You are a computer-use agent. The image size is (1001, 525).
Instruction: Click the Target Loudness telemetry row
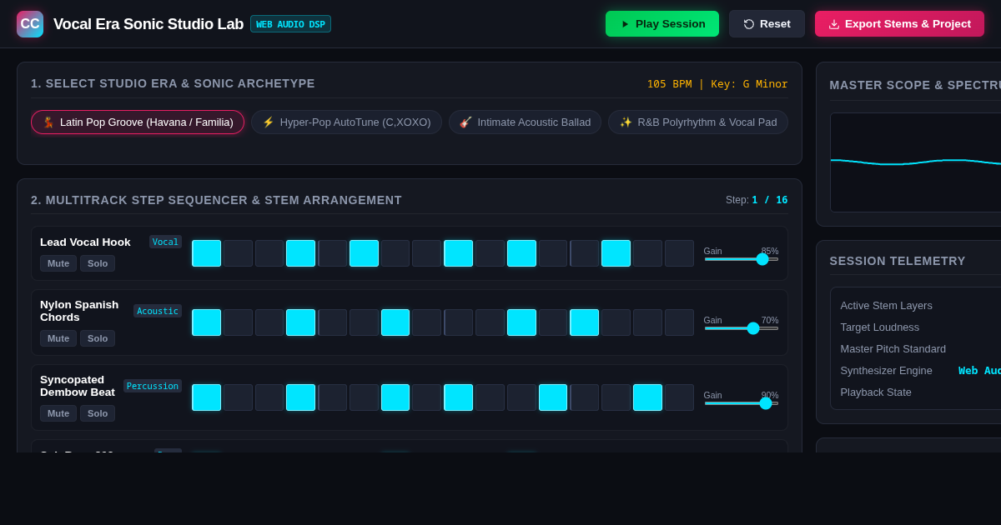pyautogui.click(x=920, y=327)
